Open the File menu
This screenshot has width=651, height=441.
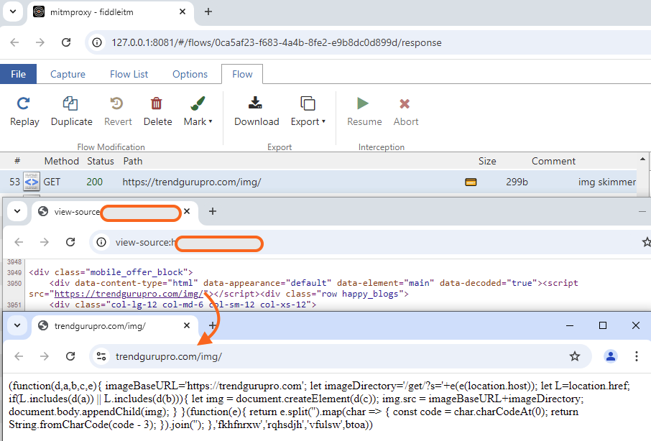tap(18, 74)
